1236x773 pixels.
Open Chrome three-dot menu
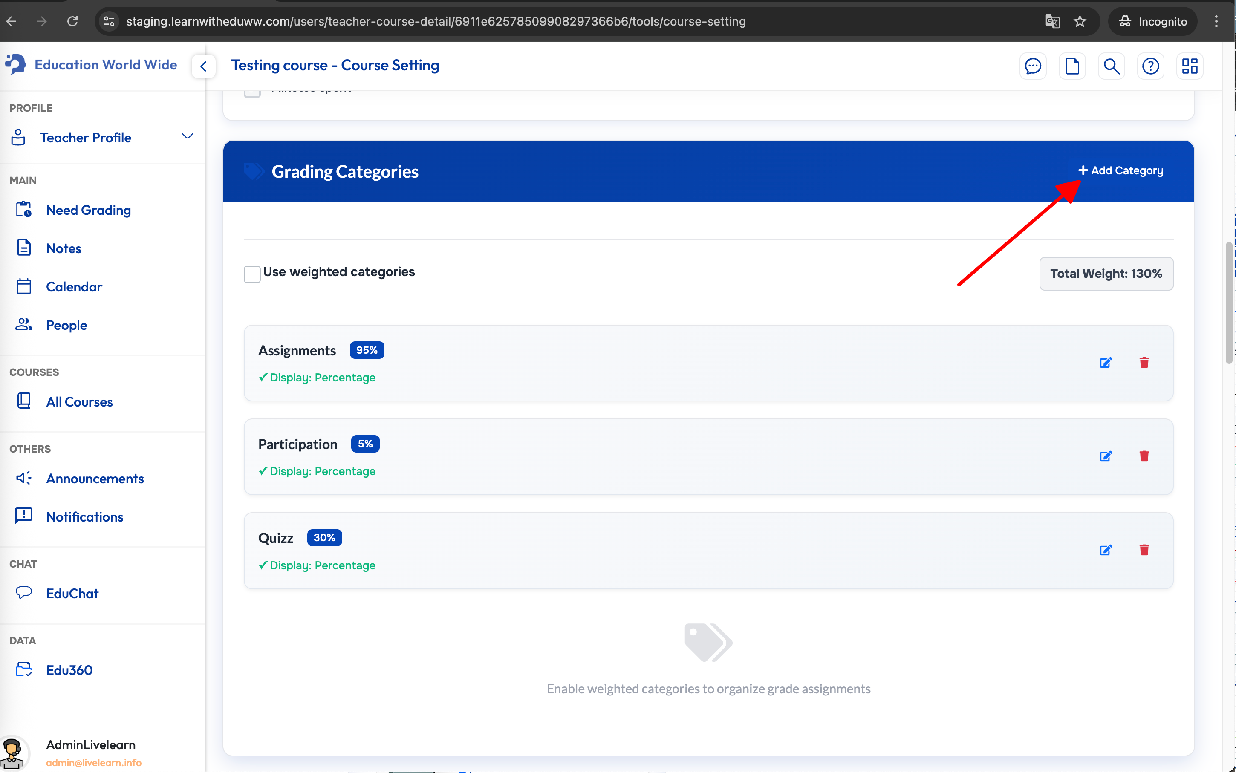tap(1216, 21)
